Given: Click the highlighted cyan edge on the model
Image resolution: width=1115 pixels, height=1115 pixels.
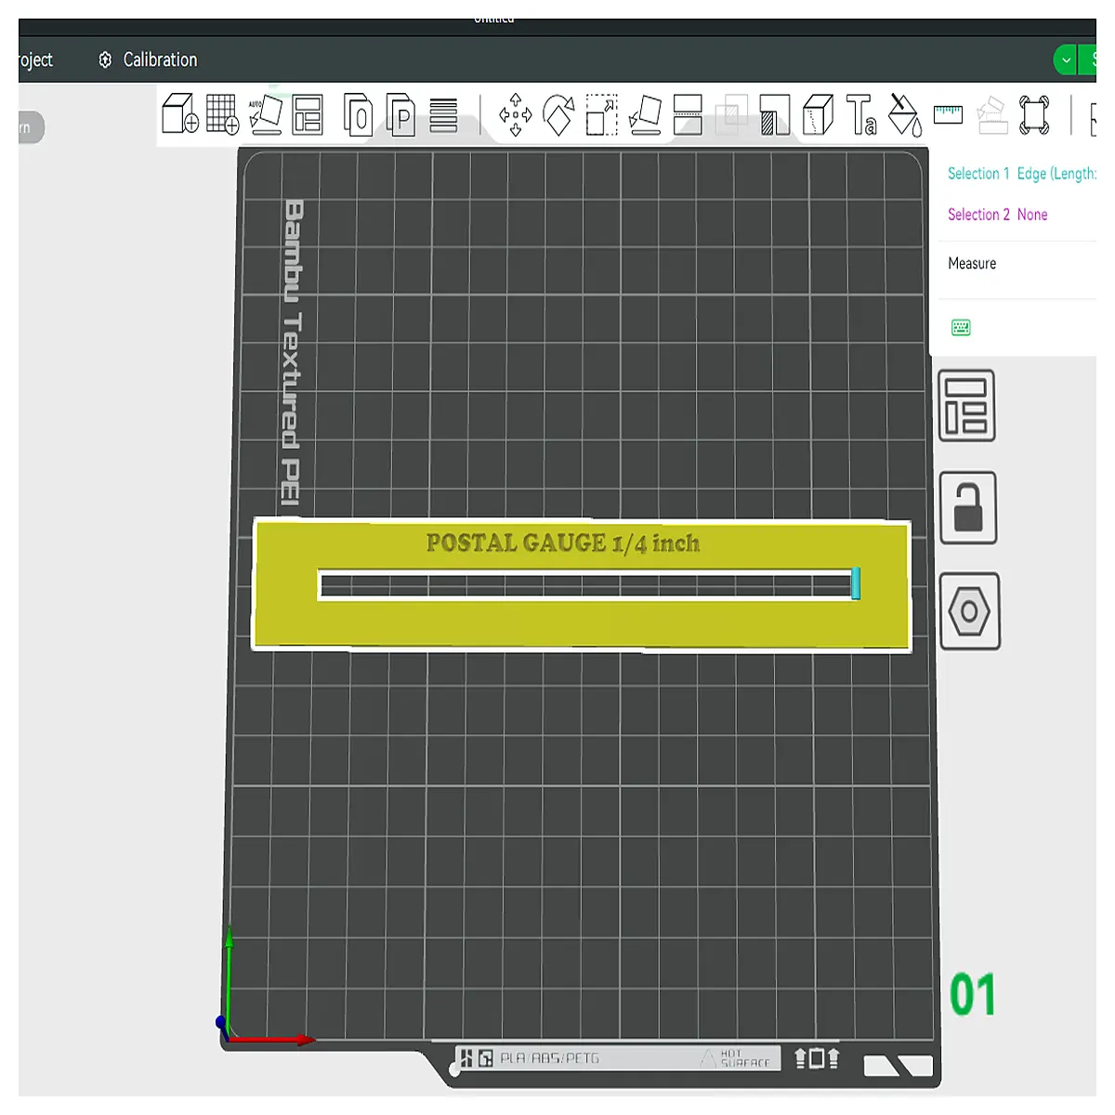Looking at the screenshot, I should [855, 584].
